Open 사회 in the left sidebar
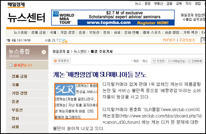 pyautogui.click(x=15, y=127)
